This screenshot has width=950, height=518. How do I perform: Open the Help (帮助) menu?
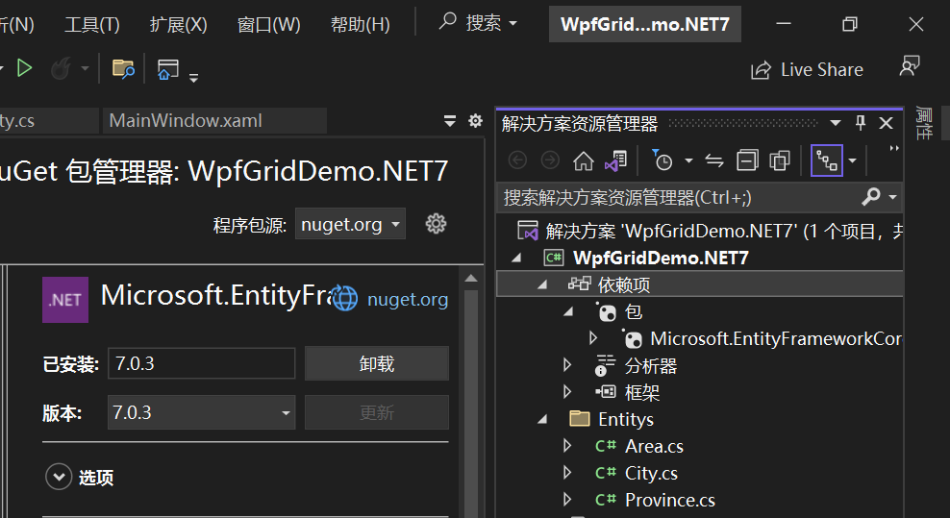pyautogui.click(x=360, y=24)
